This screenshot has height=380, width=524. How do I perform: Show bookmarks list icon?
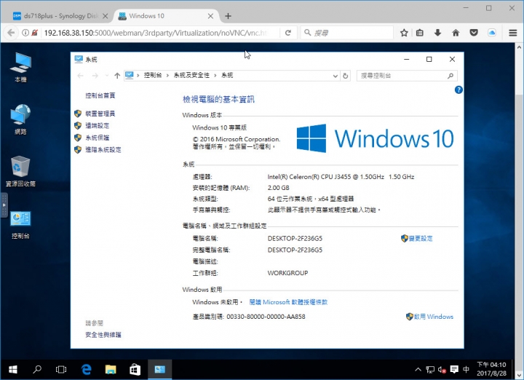420,33
